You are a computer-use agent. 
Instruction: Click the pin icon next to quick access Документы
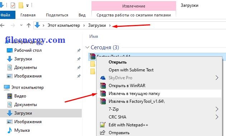[x=79, y=67]
